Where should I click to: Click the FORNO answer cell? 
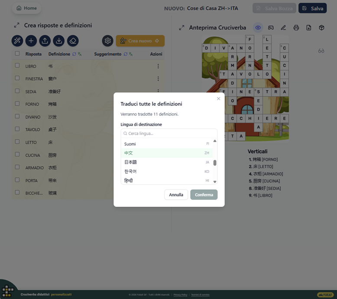32,104
